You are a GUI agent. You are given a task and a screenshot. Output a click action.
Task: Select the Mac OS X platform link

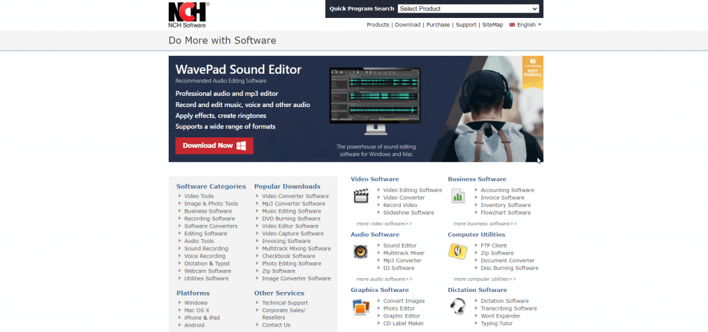197,311
